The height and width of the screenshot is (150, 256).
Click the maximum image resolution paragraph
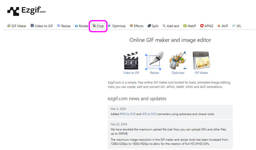coord(169,142)
